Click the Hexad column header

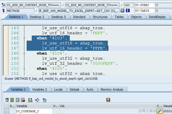coord(167,106)
